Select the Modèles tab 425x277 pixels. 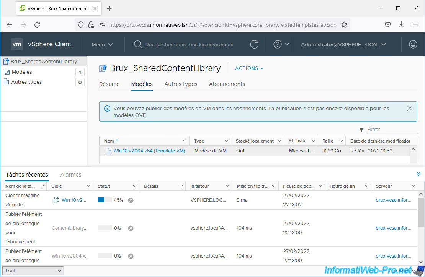pos(142,84)
